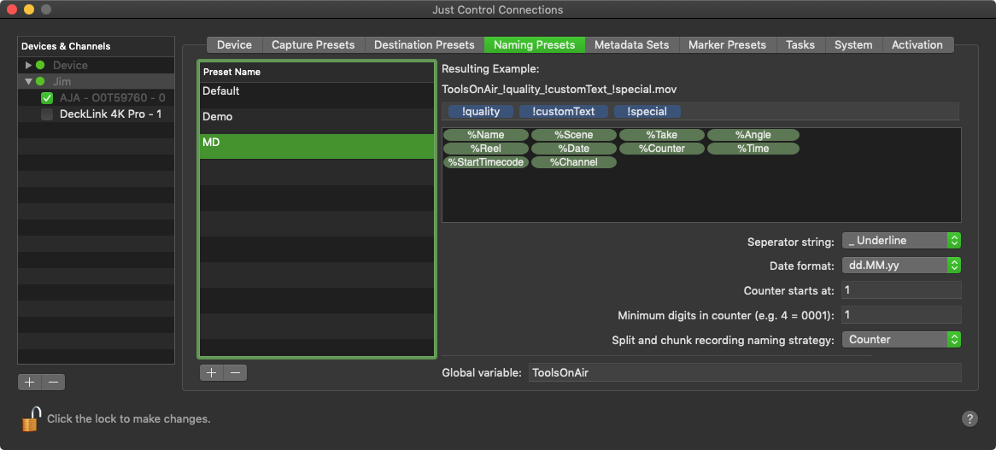Open the Metadata Sets tab

[x=631, y=45]
